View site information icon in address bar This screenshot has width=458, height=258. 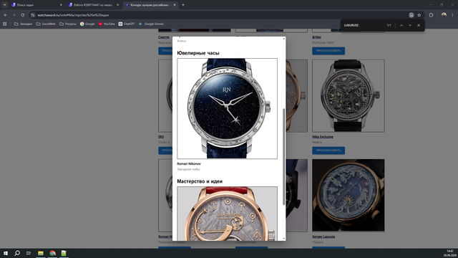tap(33, 15)
